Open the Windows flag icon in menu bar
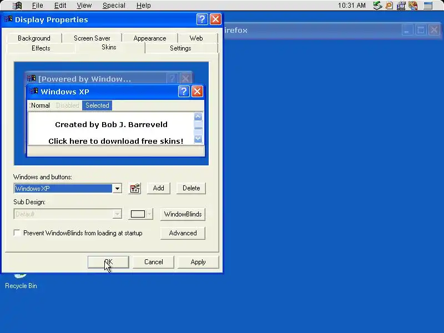The width and height of the screenshot is (444, 333). 17,6
